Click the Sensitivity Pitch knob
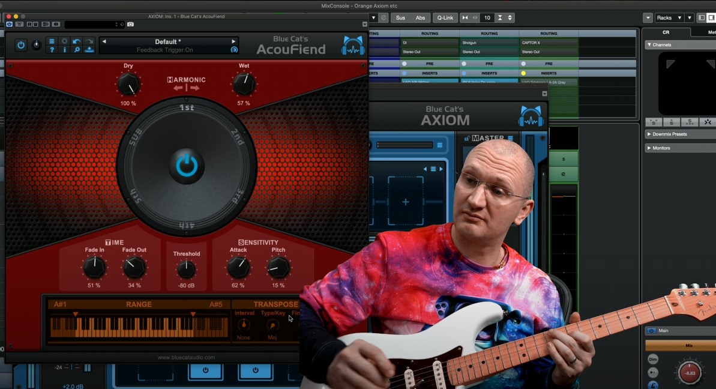 (278, 268)
